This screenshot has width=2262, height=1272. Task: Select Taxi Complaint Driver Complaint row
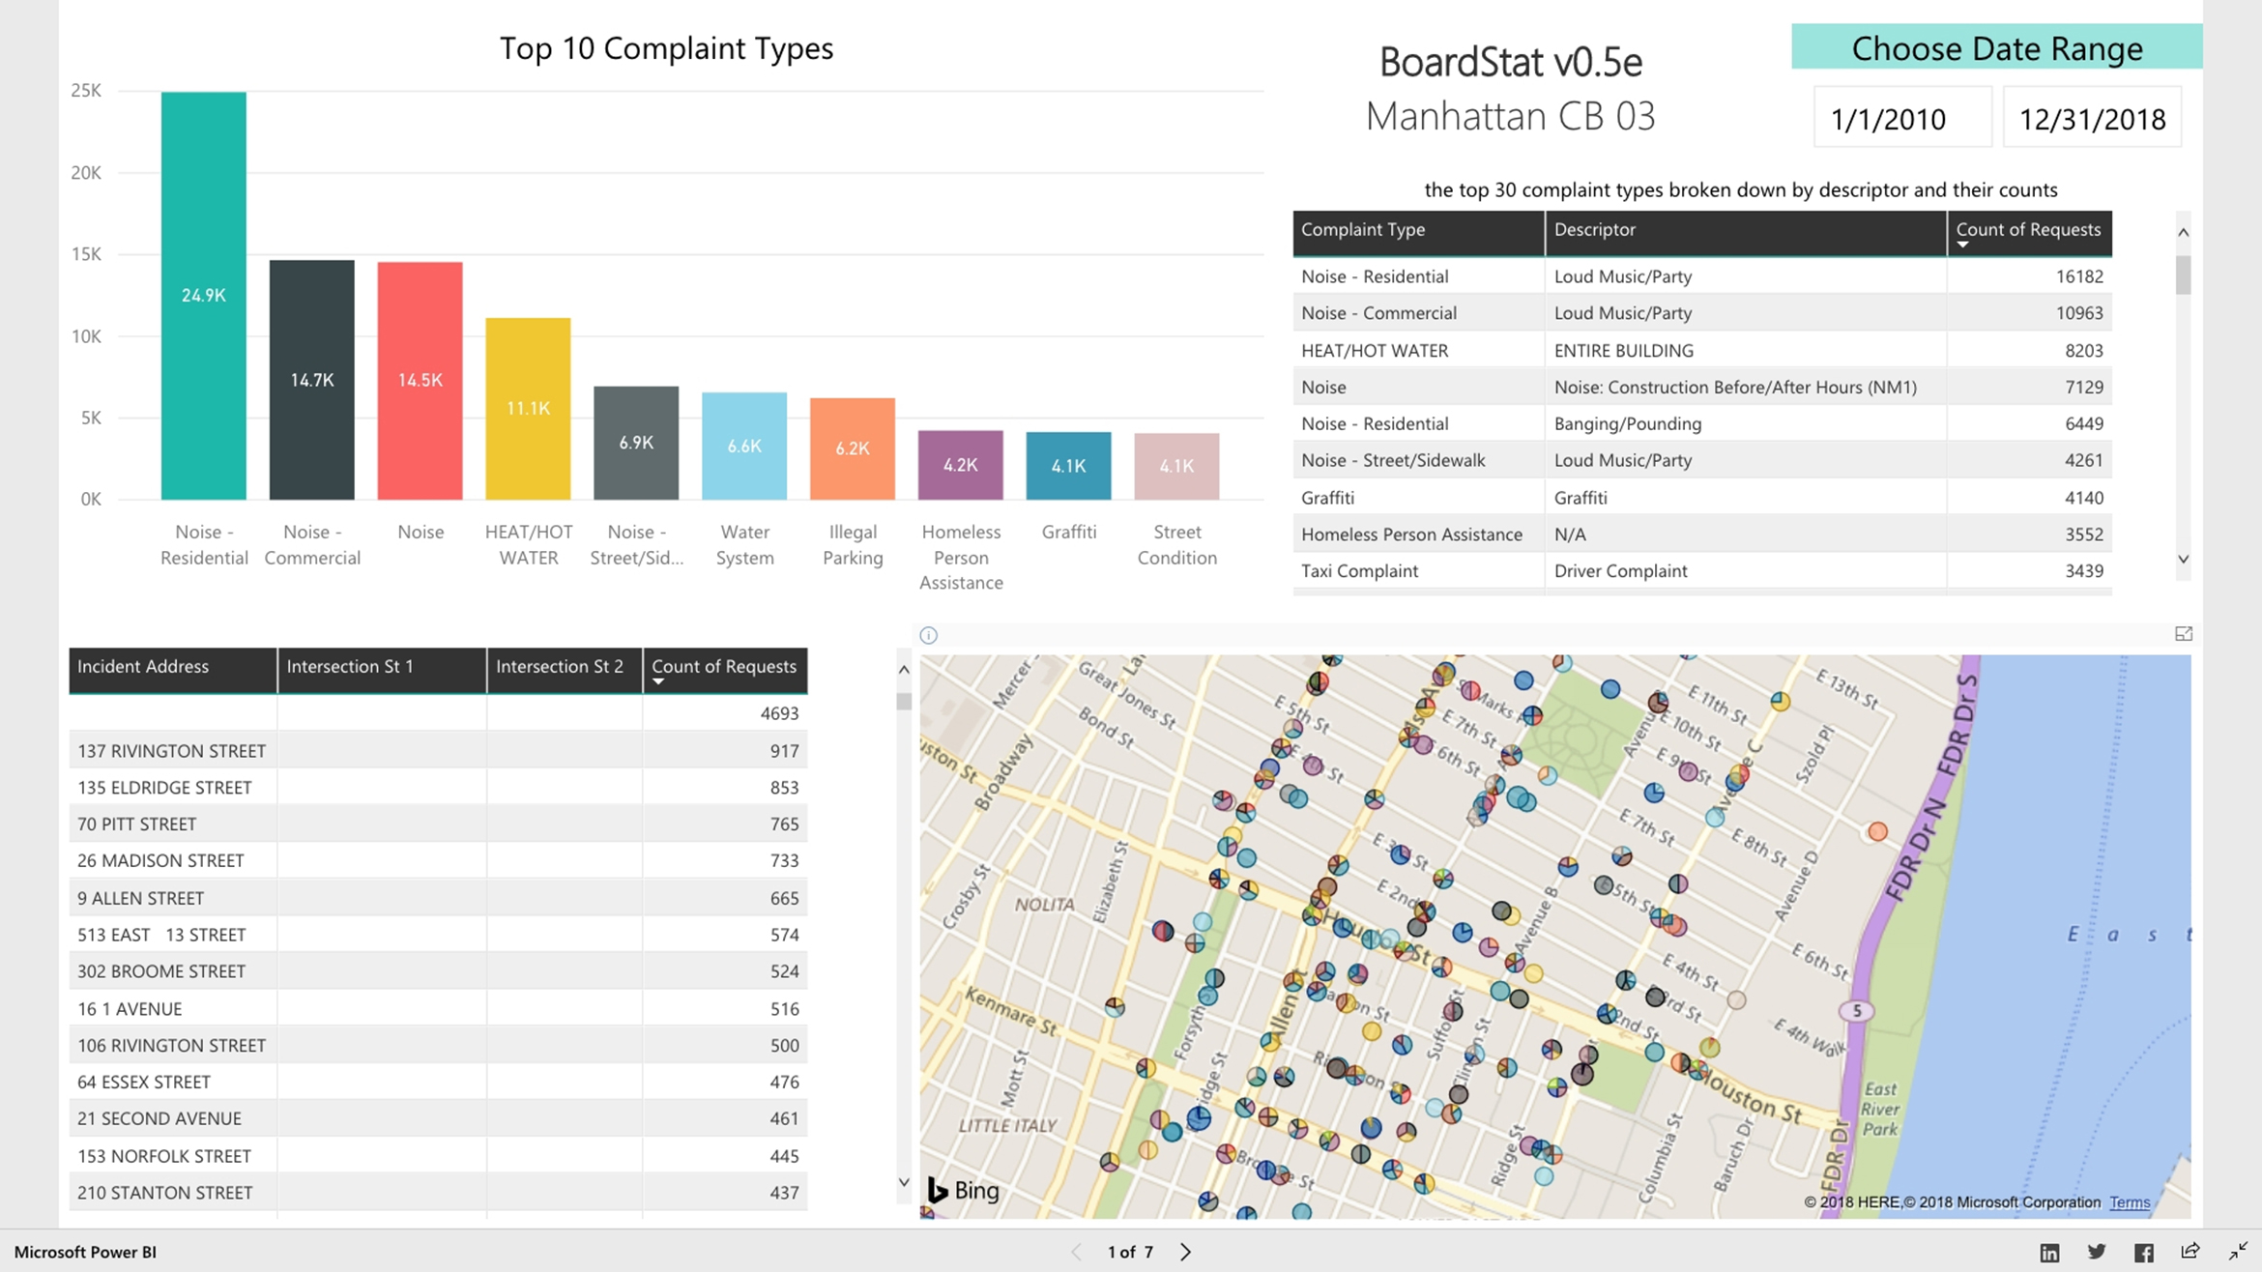(x=1702, y=571)
